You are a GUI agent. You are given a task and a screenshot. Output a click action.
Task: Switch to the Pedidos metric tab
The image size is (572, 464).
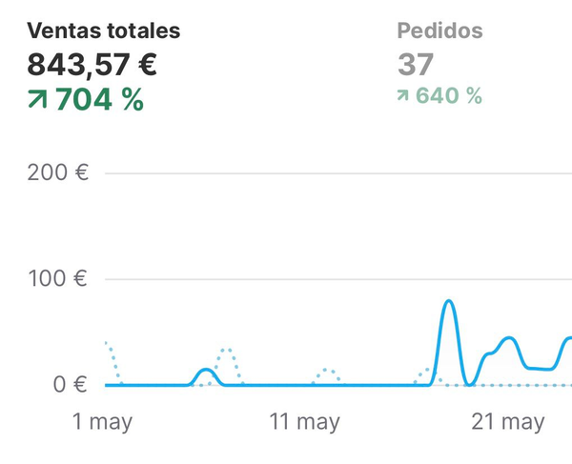439,30
